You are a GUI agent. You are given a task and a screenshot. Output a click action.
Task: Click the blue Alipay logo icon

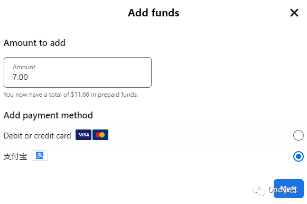[x=40, y=155]
